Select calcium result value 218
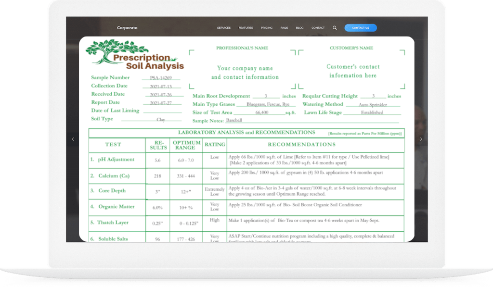Screen dimensions: 493x287 click(x=157, y=176)
